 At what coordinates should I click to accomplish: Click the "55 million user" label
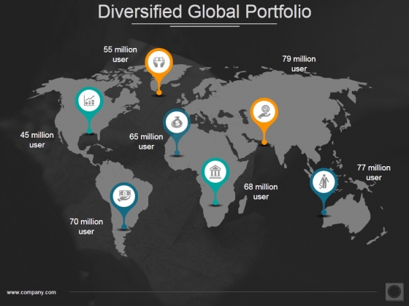[x=121, y=55]
